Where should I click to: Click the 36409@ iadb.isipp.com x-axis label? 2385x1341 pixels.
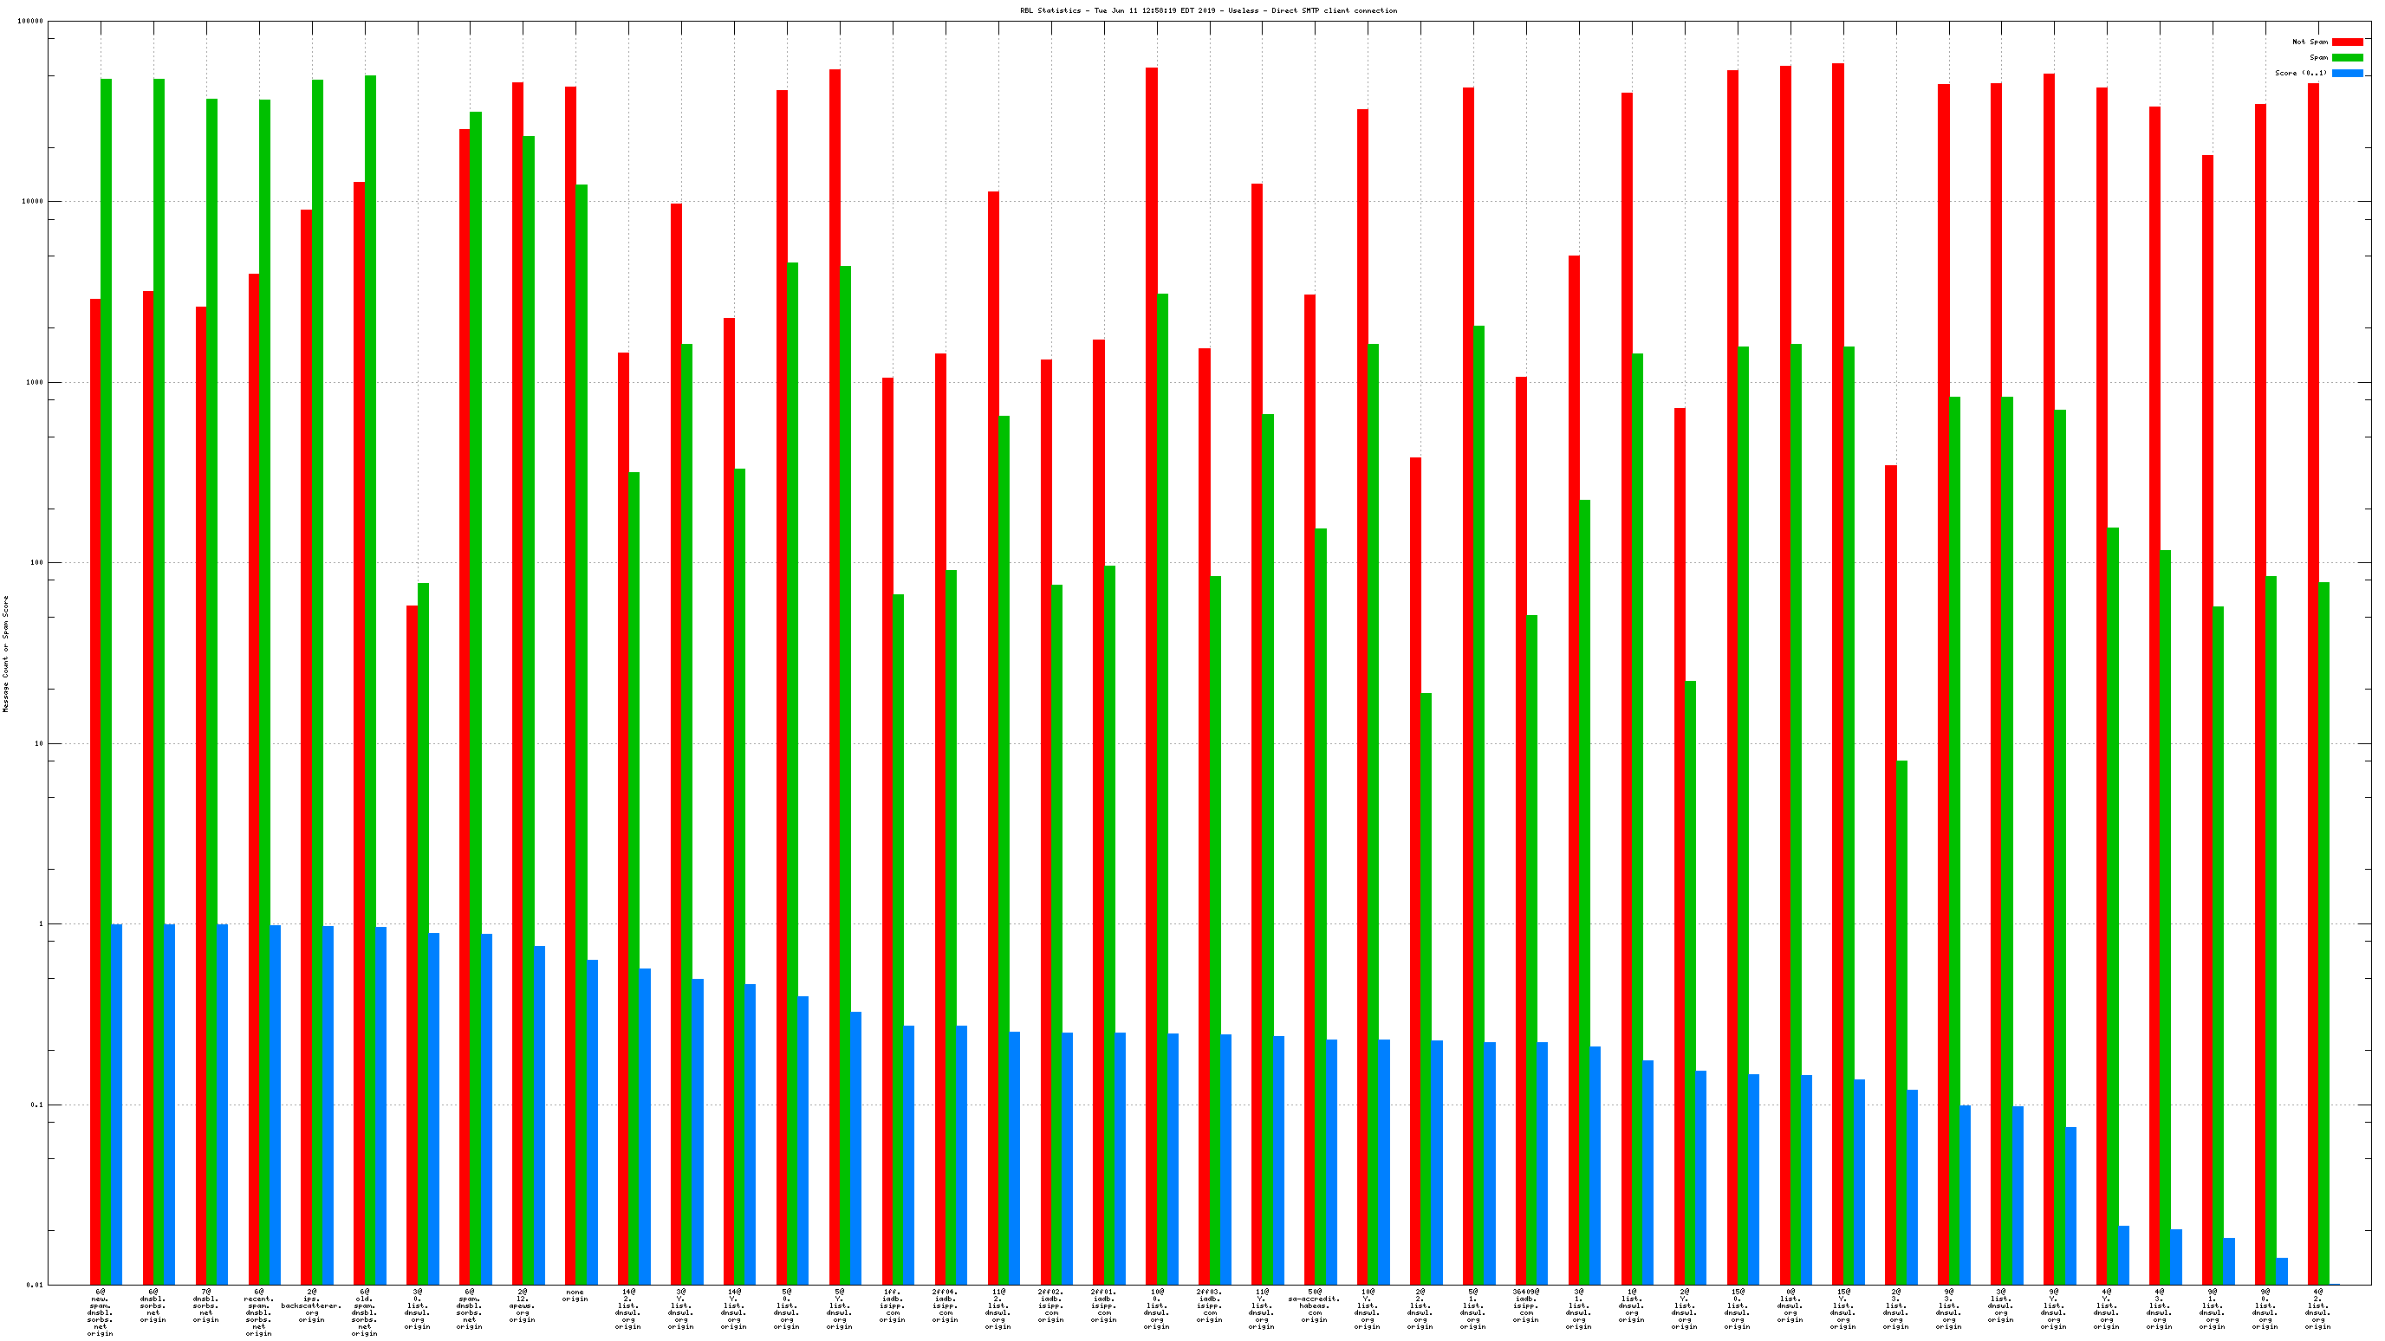coord(1526,1305)
